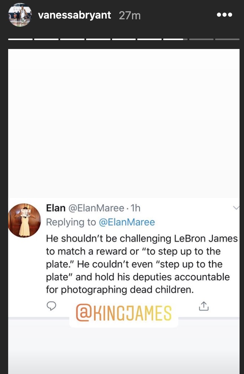Open the three-dot story options menu
Screen dimensions: 244x374
(224, 15)
